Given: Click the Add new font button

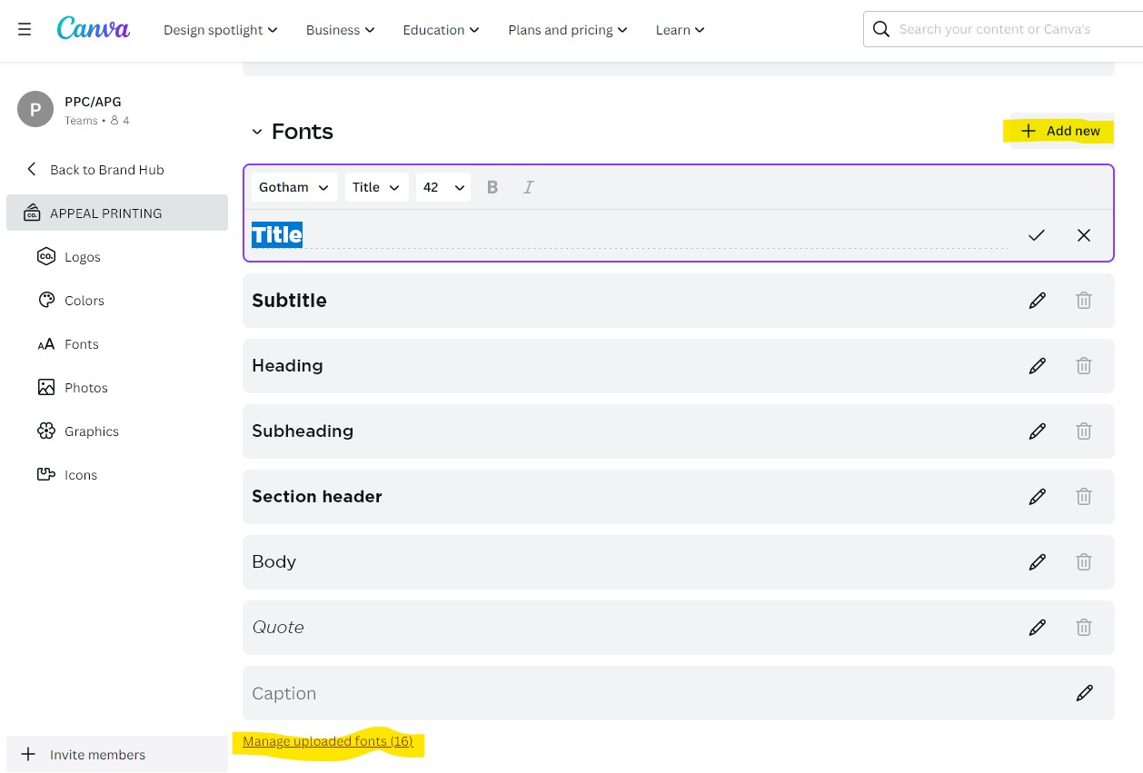Looking at the screenshot, I should [x=1059, y=131].
